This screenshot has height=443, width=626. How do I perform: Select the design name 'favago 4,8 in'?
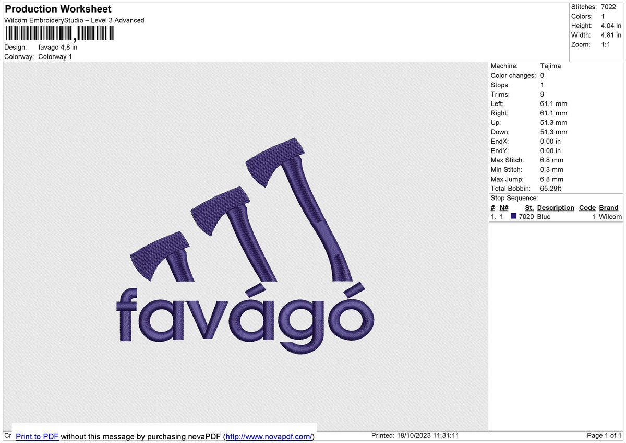tap(58, 47)
